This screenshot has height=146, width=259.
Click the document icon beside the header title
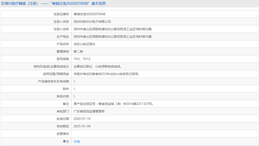pyautogui.click(x=2, y=4)
